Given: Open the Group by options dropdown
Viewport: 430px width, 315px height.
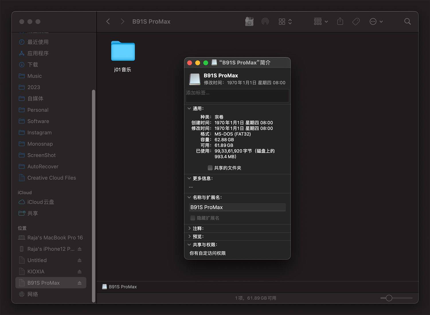Looking at the screenshot, I should [x=321, y=22].
